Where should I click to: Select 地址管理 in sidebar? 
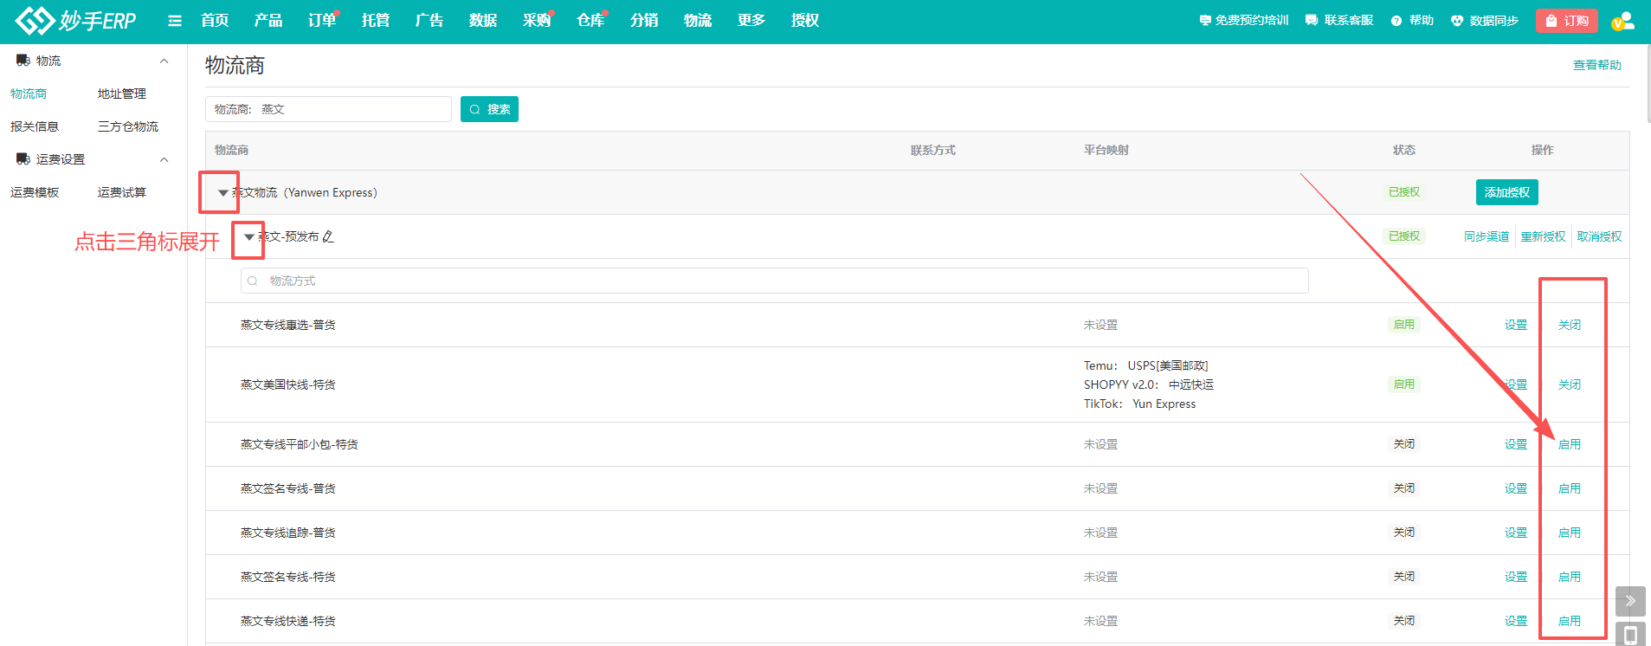click(x=122, y=94)
